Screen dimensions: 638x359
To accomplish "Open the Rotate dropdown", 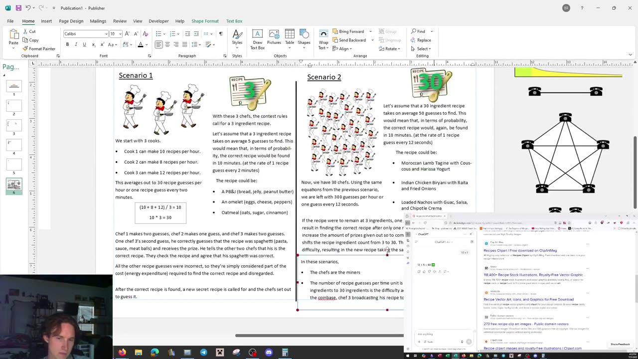I will (390, 49).
